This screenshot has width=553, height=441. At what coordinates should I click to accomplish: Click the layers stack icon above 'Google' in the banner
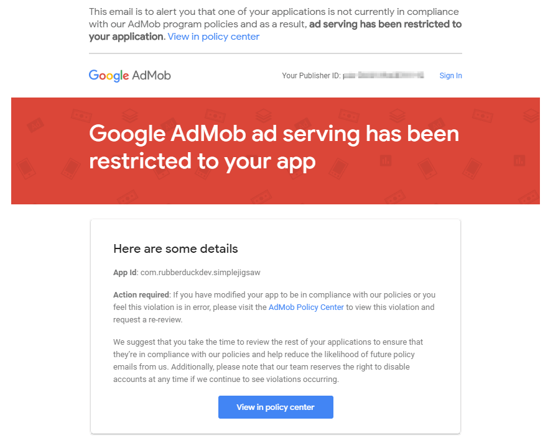click(130, 115)
